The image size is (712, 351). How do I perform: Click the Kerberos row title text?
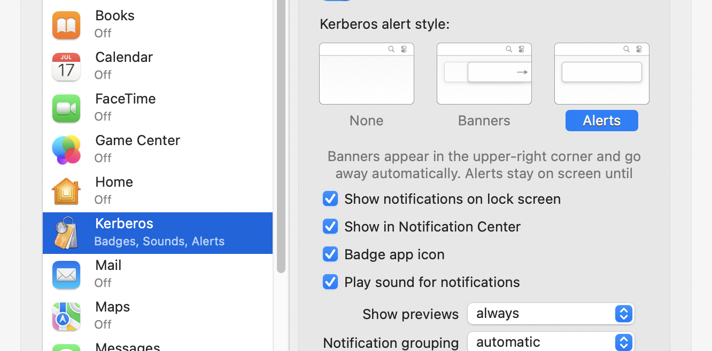pos(125,224)
